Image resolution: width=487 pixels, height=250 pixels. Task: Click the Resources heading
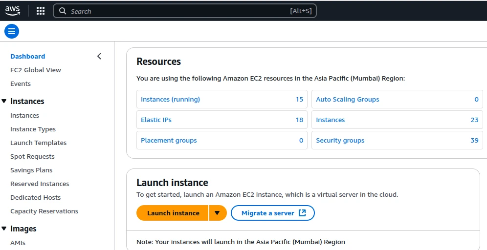pos(159,62)
